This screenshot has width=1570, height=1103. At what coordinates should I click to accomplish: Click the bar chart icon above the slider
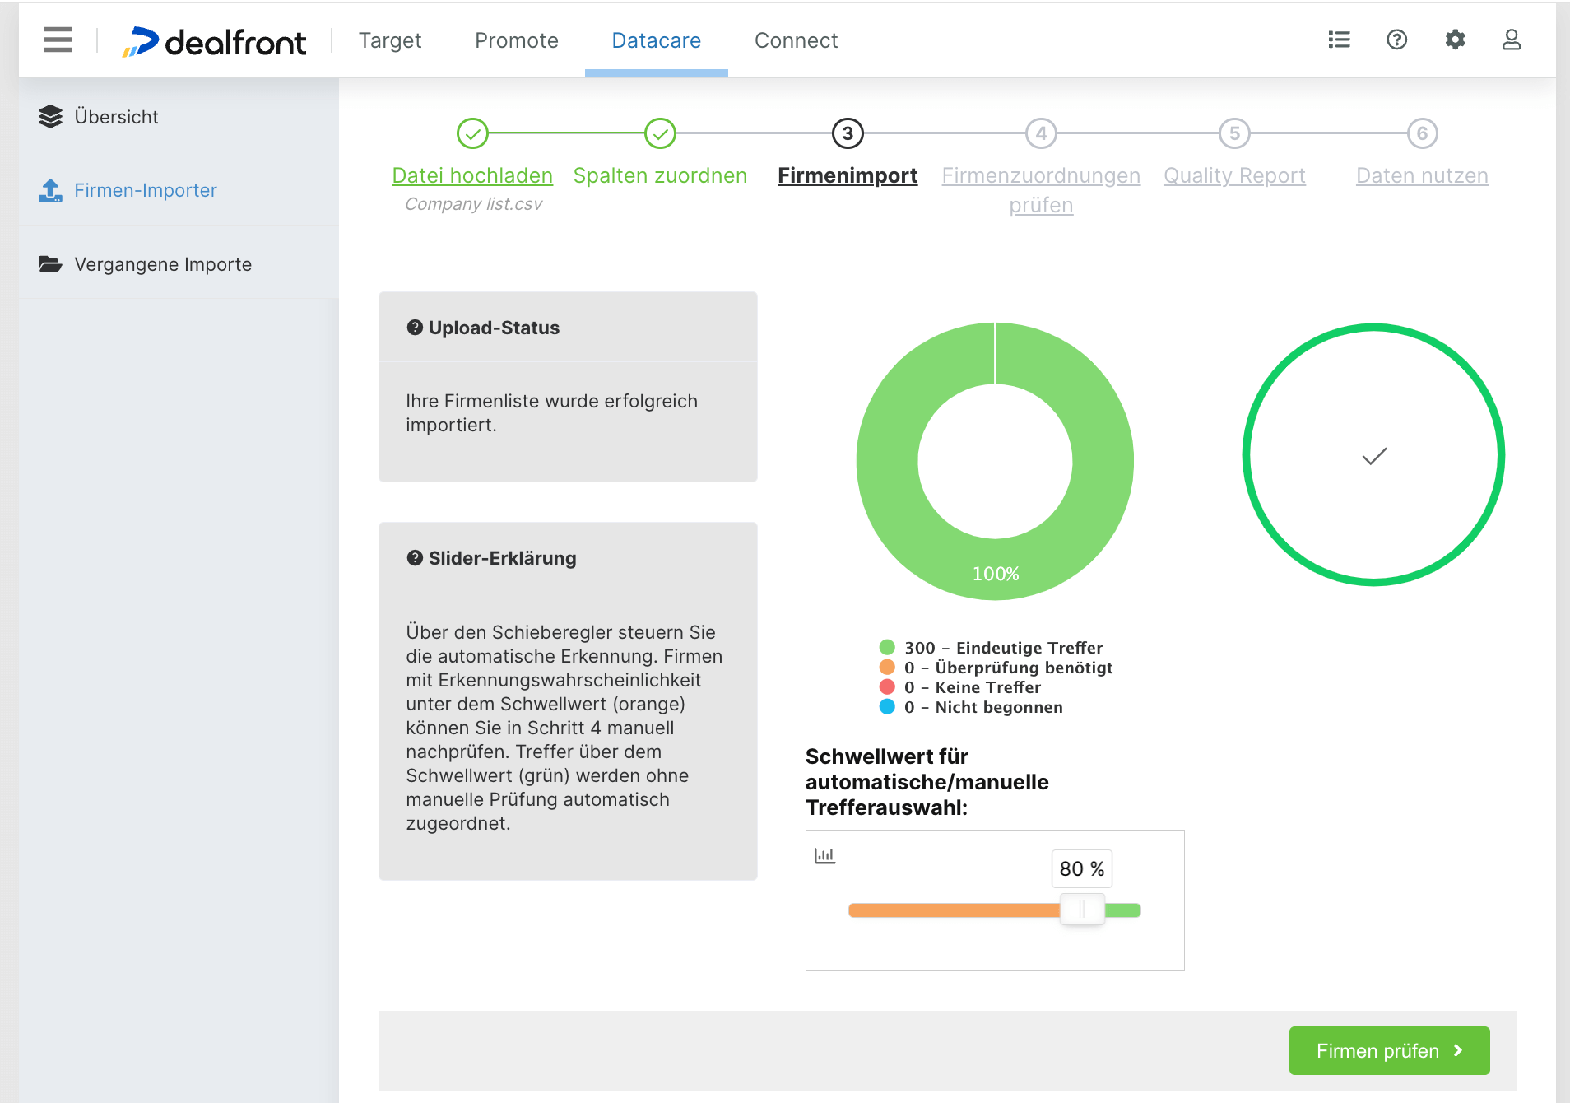pyautogui.click(x=825, y=855)
